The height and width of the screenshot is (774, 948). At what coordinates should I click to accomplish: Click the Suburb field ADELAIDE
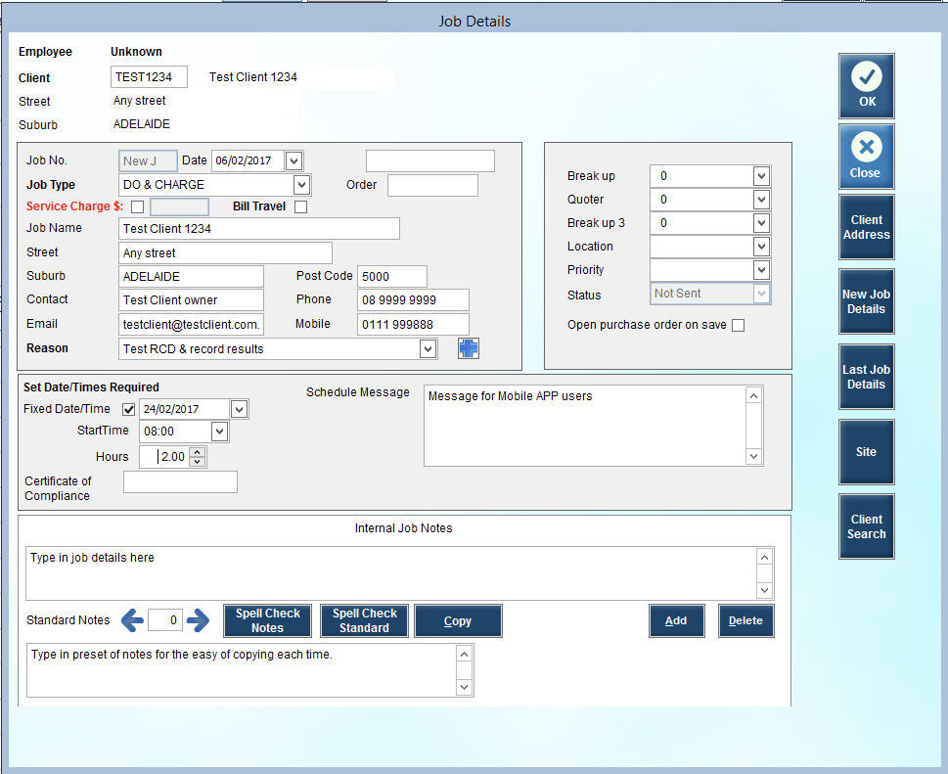click(191, 276)
